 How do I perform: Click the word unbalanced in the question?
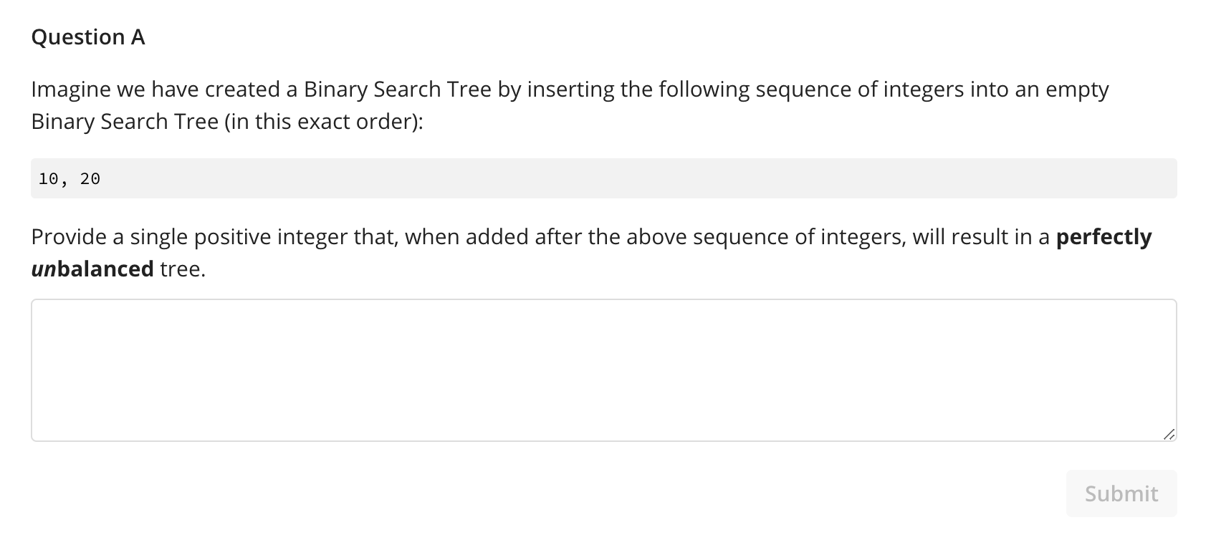(x=92, y=269)
